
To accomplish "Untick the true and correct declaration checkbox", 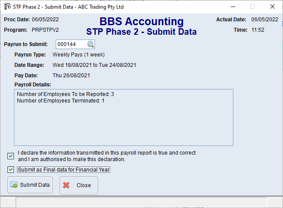I will [10, 156].
